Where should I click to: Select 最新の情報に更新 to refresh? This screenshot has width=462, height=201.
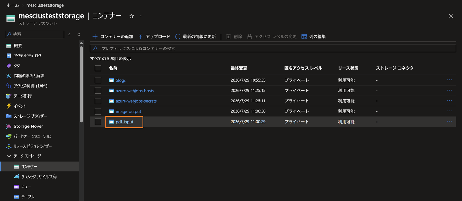click(x=195, y=37)
